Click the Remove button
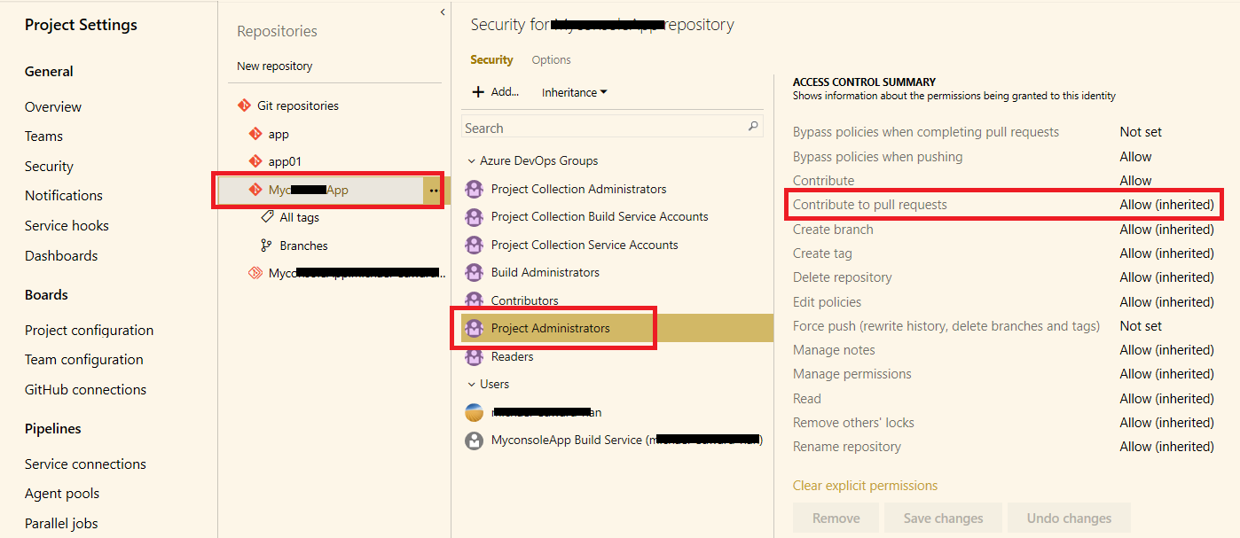This screenshot has width=1240, height=538. (x=836, y=519)
